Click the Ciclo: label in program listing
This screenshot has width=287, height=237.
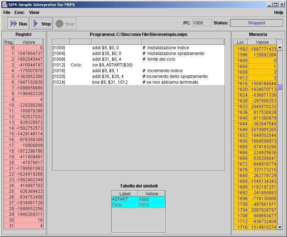[76, 65]
